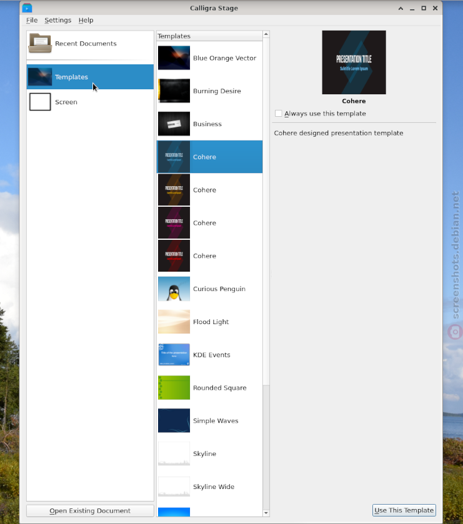Select the Burning Desire template thumbnail
463x524 pixels.
pyautogui.click(x=174, y=91)
